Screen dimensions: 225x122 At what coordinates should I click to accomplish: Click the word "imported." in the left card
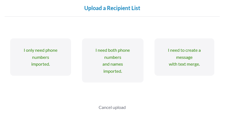tap(41, 64)
